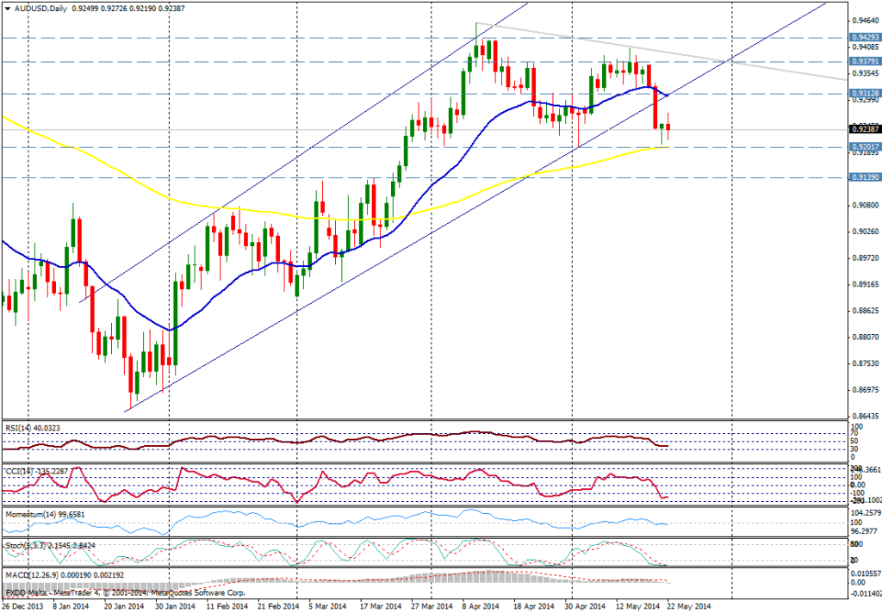Click the gray descending trendline near 0.94293
This screenshot has width=882, height=613.
[603, 42]
